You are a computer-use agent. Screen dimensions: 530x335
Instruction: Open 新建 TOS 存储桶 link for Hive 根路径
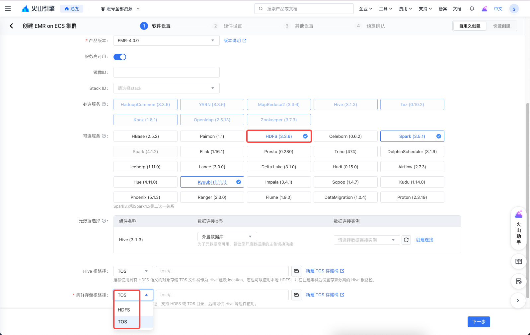tap(325, 271)
